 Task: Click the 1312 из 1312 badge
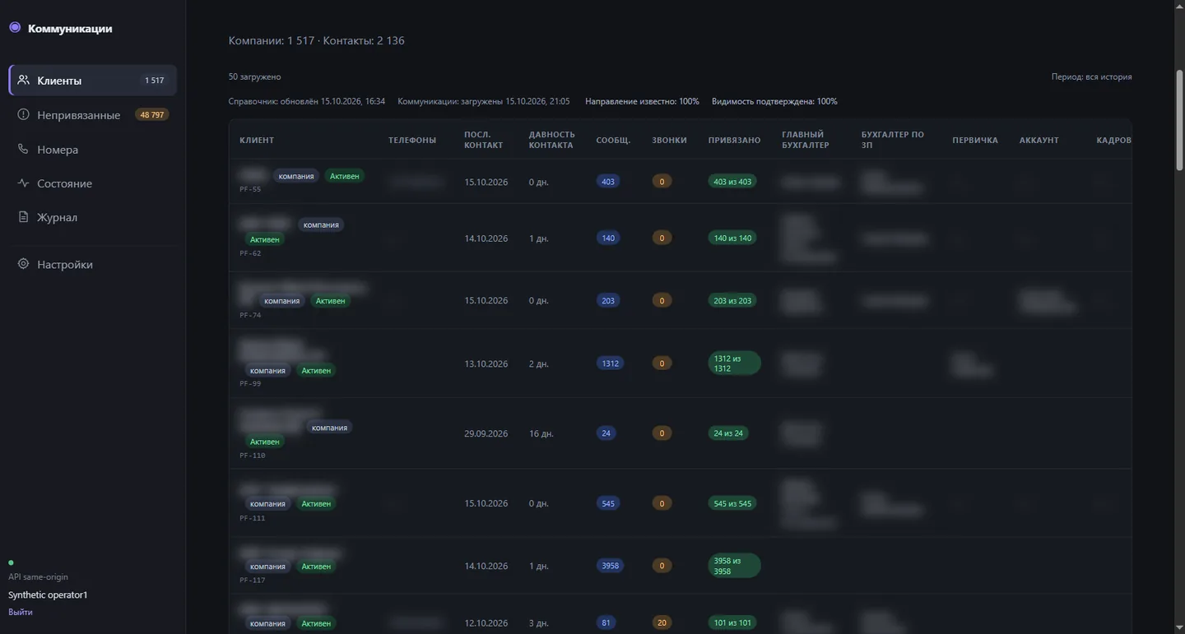point(735,363)
